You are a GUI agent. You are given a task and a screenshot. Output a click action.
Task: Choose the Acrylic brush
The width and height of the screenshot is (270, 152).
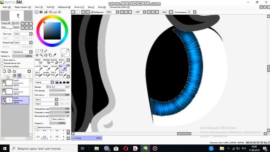(x=39, y=68)
